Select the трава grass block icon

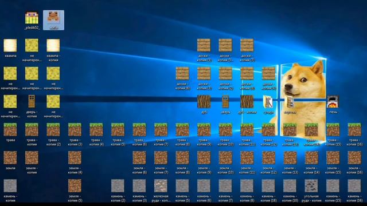pos(10,129)
